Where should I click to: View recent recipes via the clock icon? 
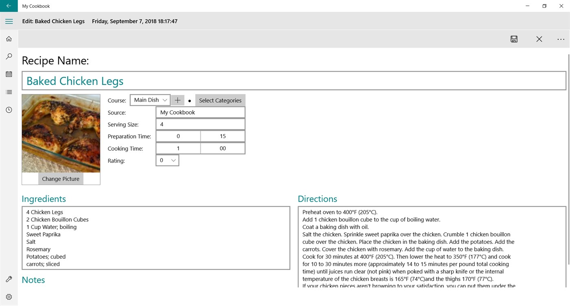click(x=9, y=110)
